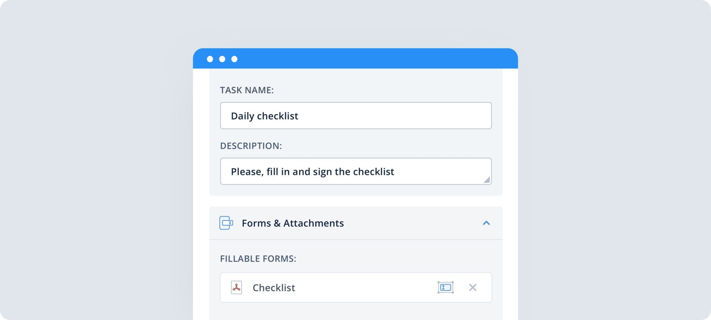Click the Forms & Attachments header to toggle it
Screen dimensions: 711x320
(293, 223)
